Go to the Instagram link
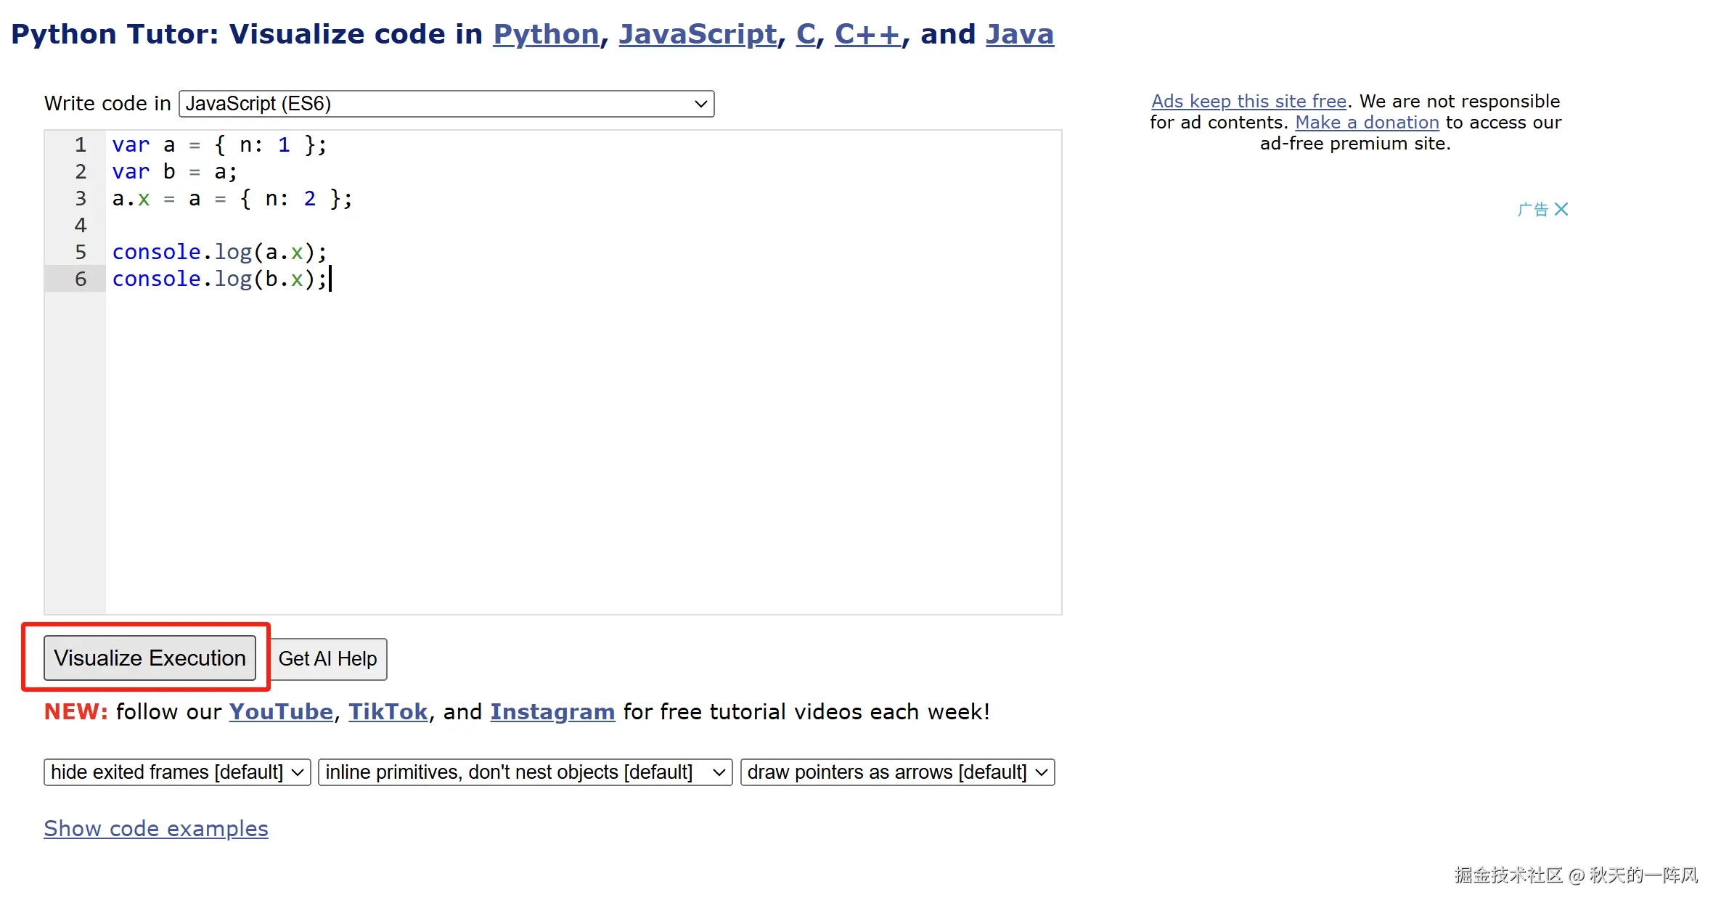1721x908 pixels. point(552,712)
